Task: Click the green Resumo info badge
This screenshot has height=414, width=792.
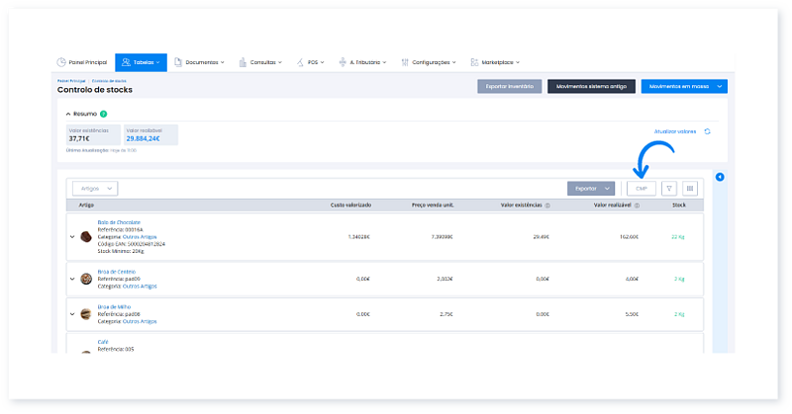Action: point(103,114)
